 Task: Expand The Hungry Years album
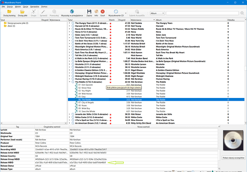point(69,23)
